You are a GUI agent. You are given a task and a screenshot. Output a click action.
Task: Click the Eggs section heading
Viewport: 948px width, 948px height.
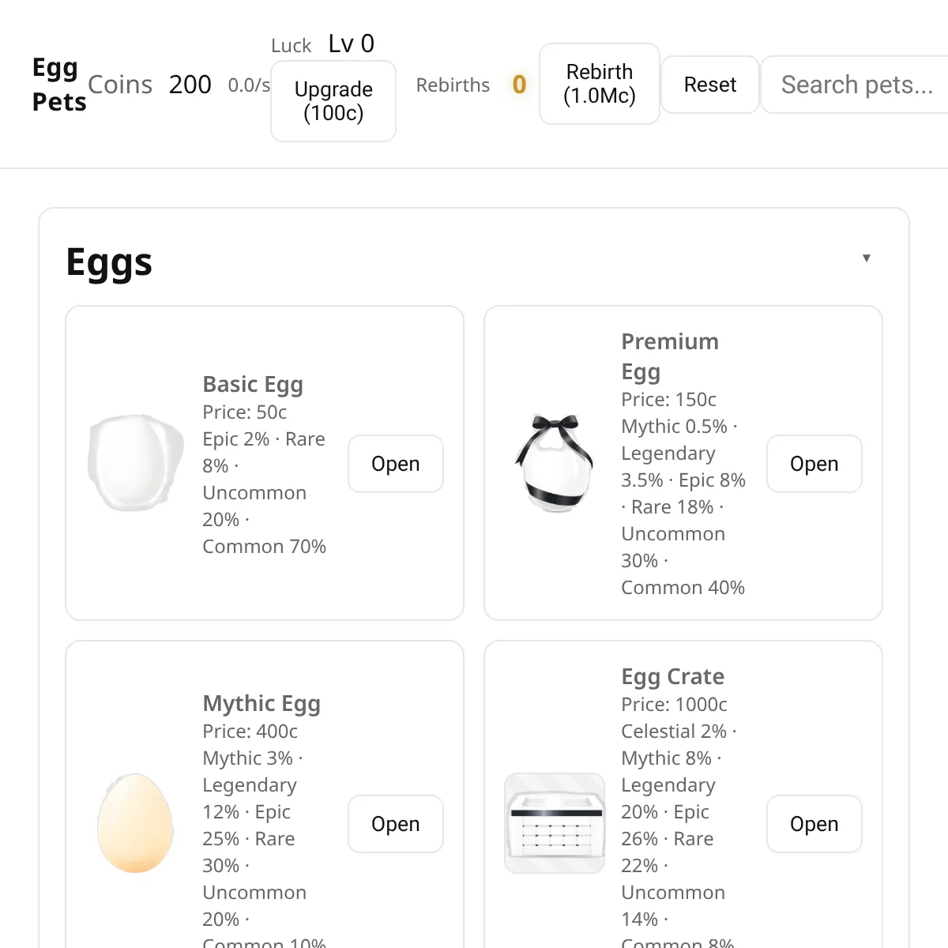tap(109, 262)
